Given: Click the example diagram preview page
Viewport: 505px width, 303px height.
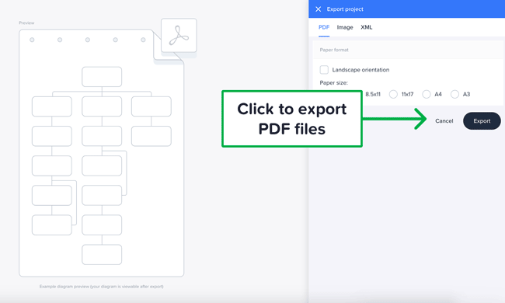Looking at the screenshot, I should coord(102,153).
